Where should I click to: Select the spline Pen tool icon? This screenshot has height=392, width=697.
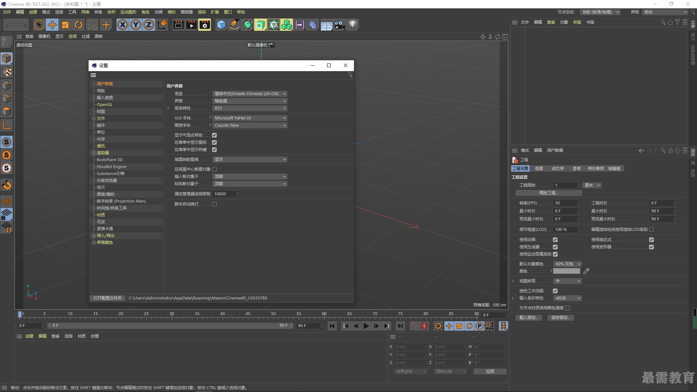pos(235,25)
